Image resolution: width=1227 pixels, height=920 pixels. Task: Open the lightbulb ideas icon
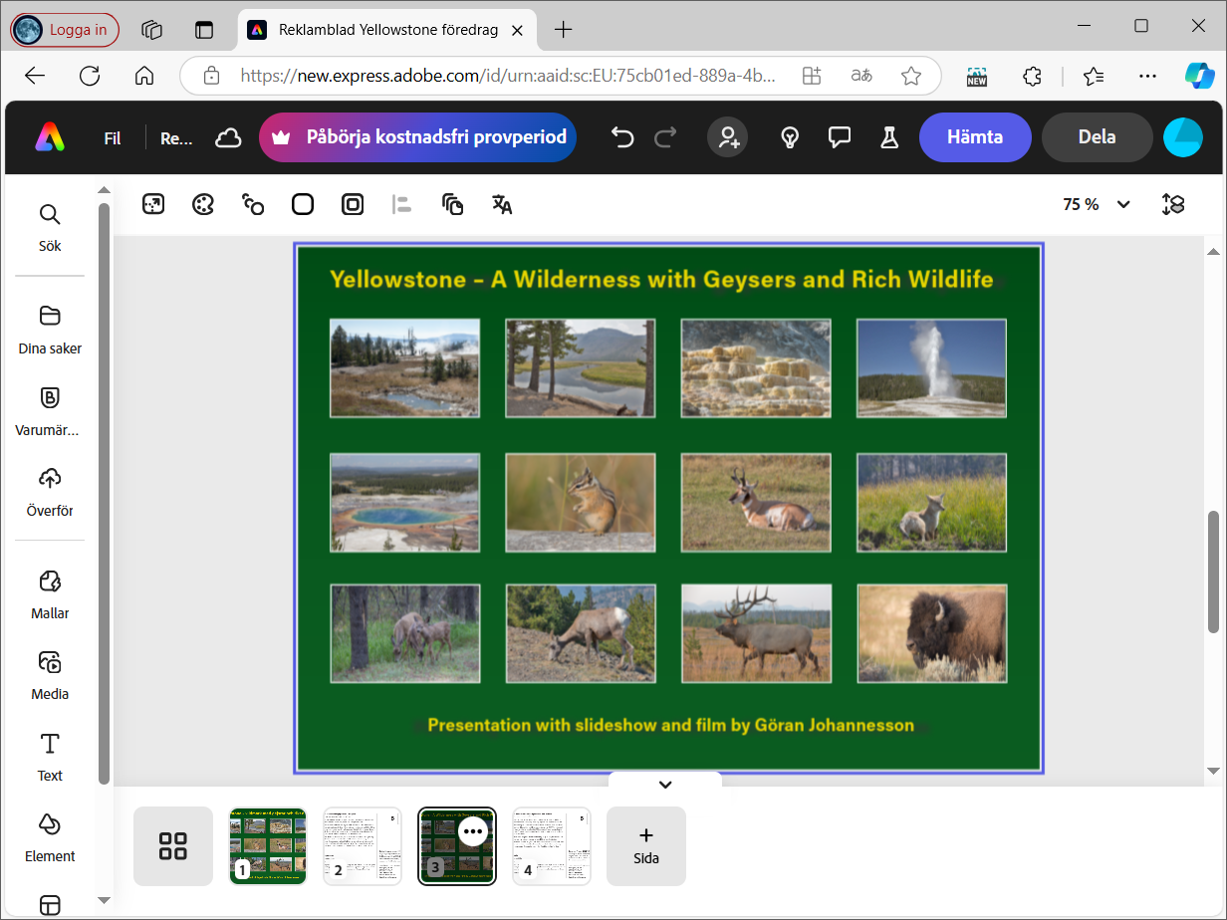coord(790,137)
